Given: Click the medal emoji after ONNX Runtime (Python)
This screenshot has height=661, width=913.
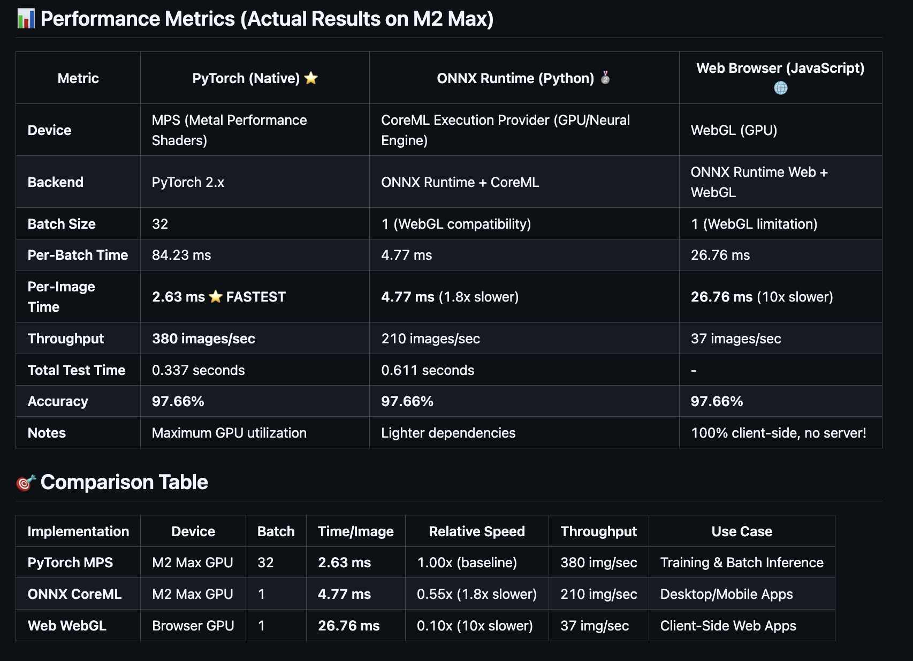Looking at the screenshot, I should pos(605,78).
